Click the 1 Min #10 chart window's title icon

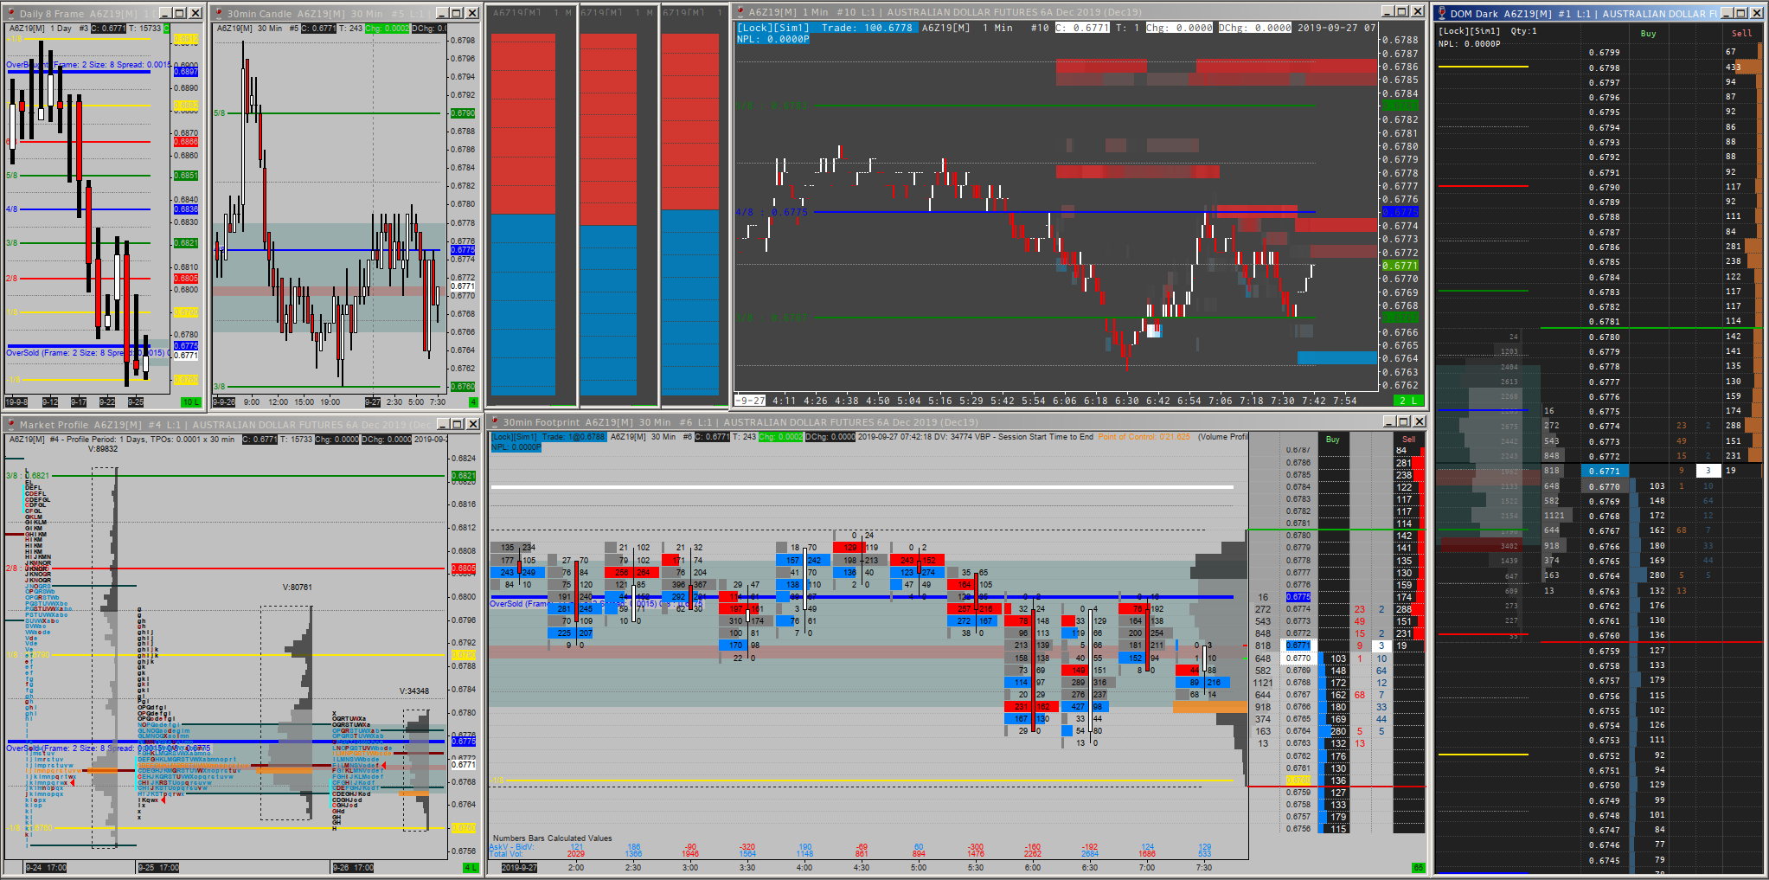[740, 11]
